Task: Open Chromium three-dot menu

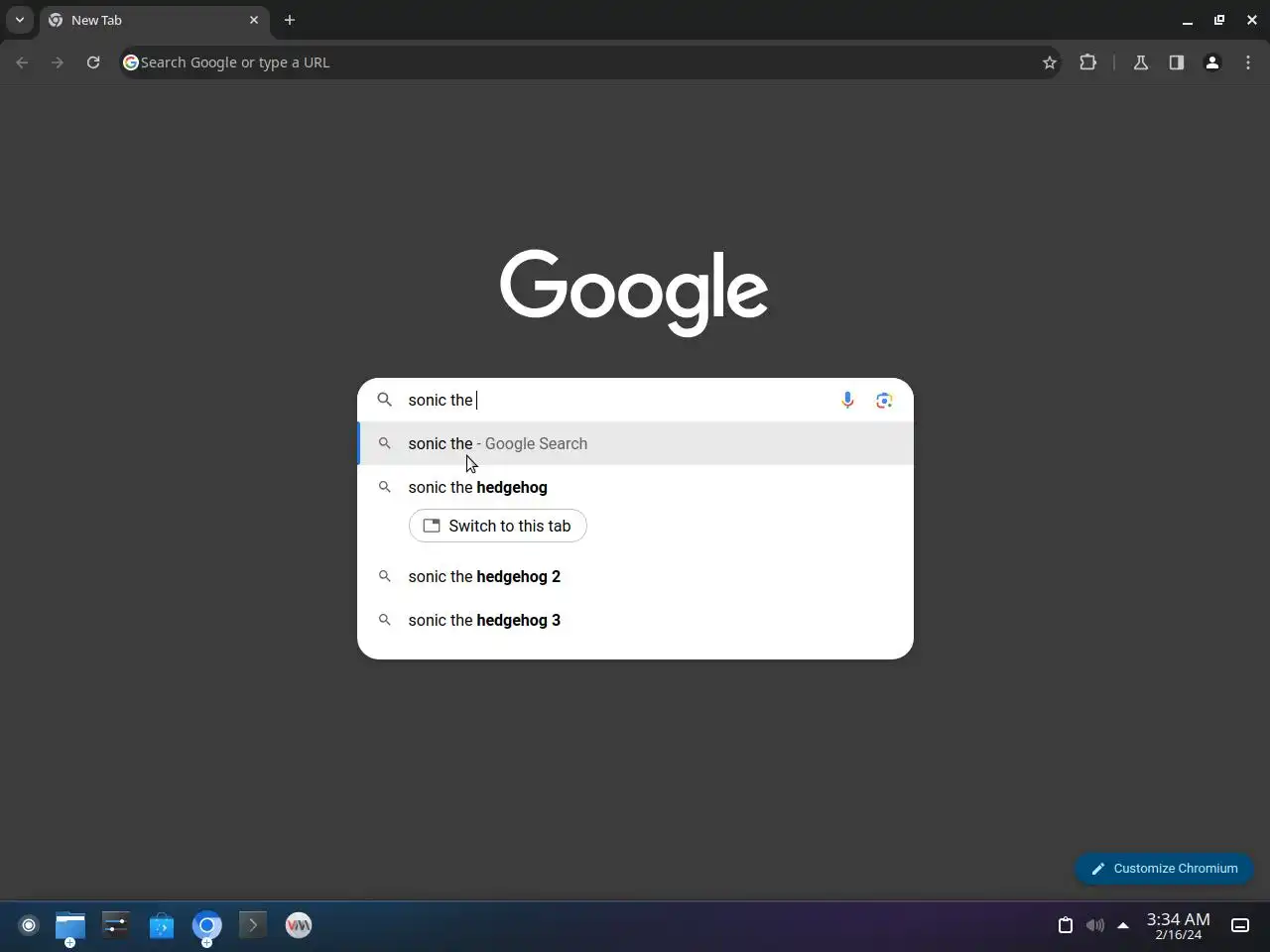Action: 1248,62
